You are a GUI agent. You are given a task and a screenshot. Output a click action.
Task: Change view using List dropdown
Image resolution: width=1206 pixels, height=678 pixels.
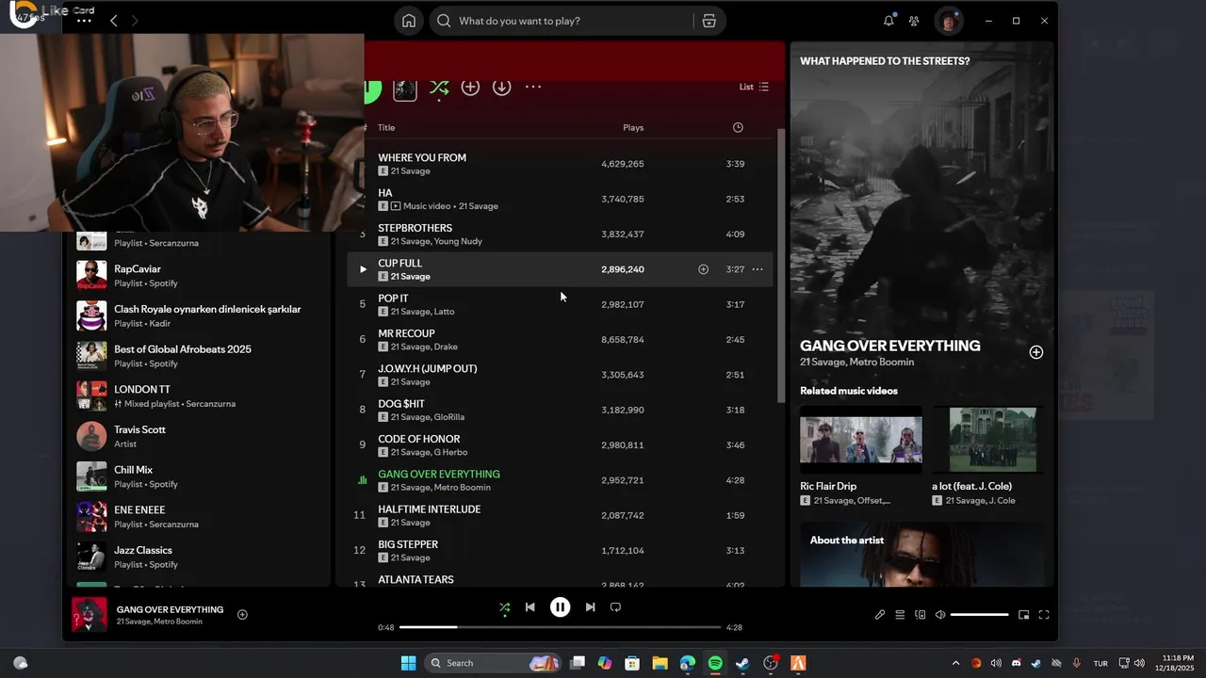(754, 87)
